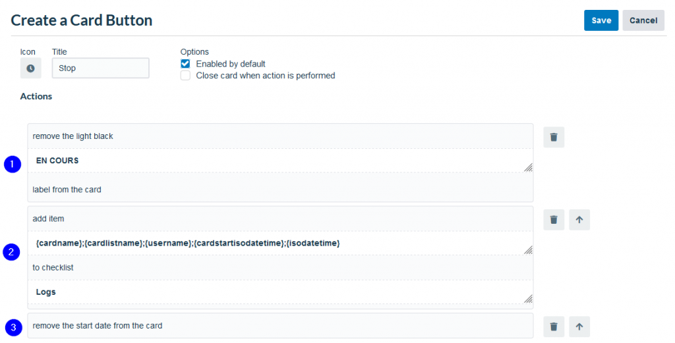Move the add item action up
This screenshot has width=675, height=343.
point(579,220)
